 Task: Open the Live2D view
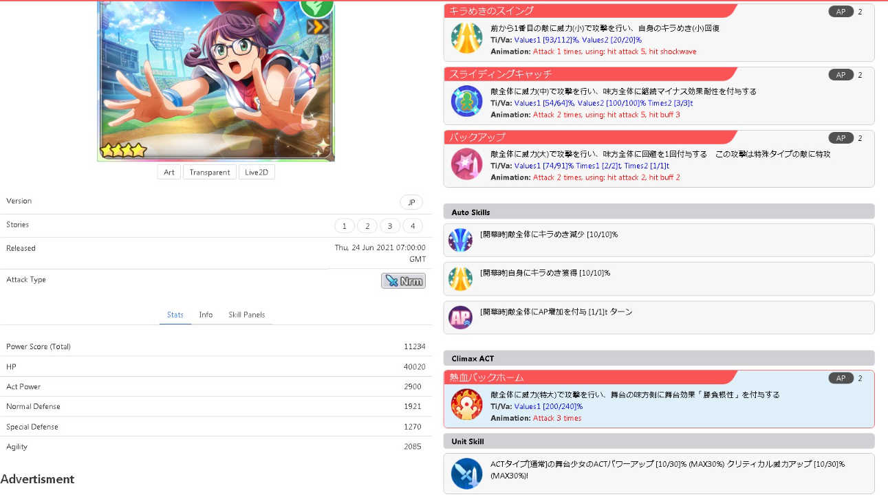coord(257,173)
